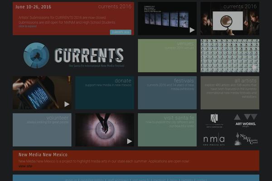
Task: Play the exhibition video with the blue panels
Action: click(192, 30)
